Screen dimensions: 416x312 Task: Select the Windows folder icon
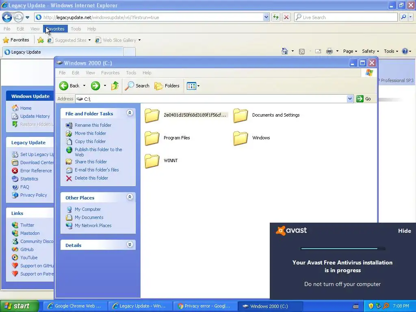coord(240,138)
